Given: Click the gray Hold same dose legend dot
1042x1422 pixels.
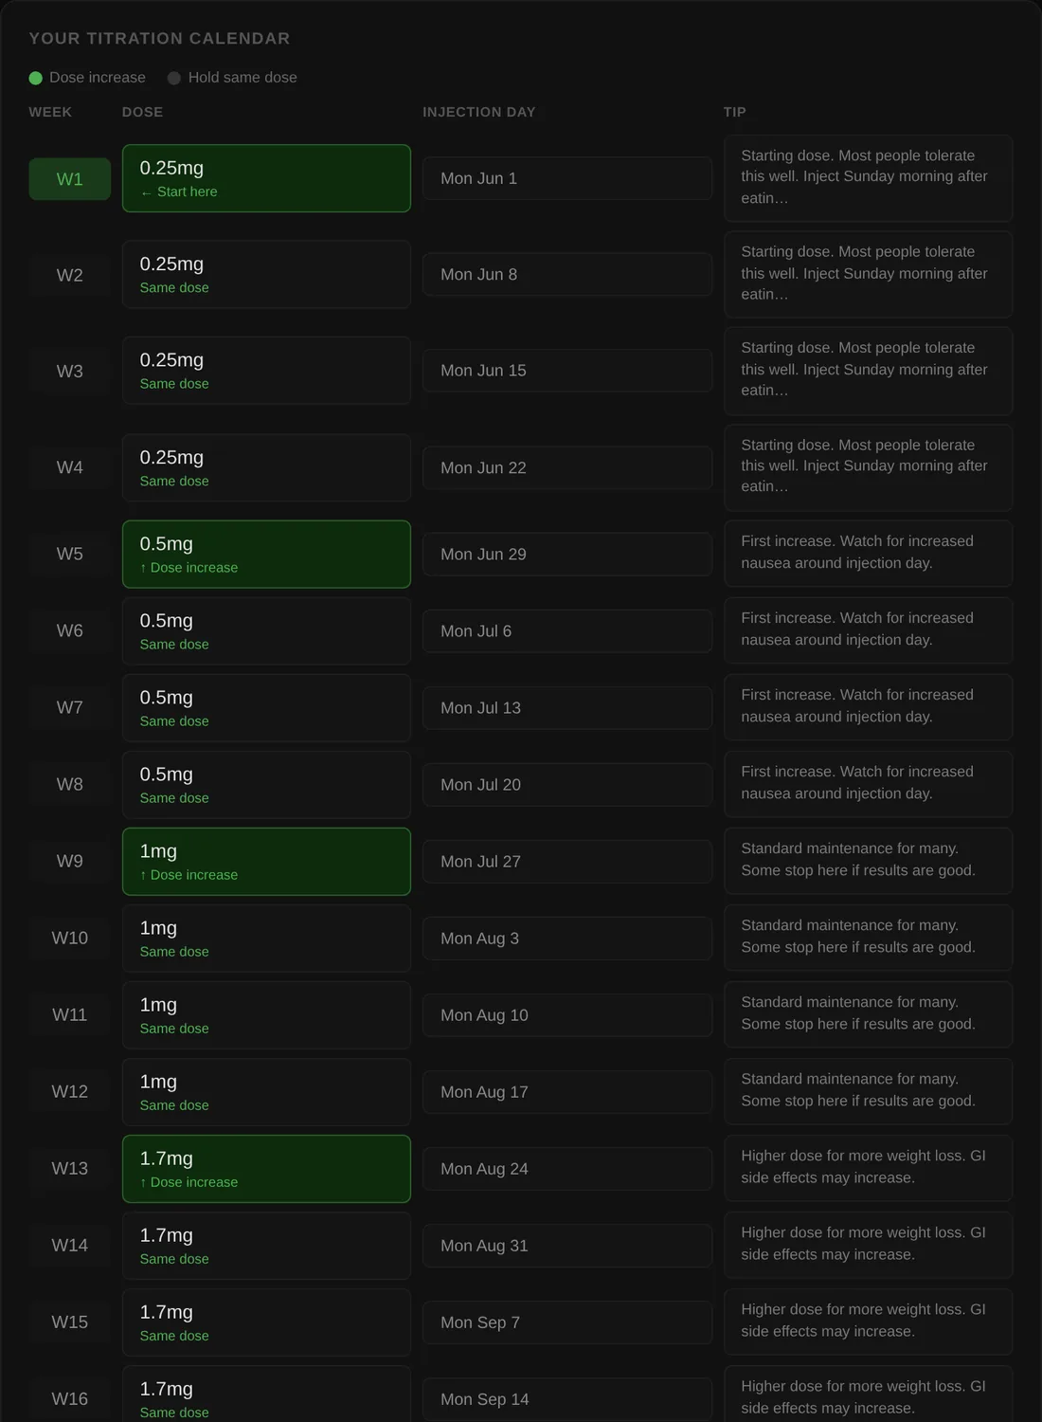Looking at the screenshot, I should 174,78.
